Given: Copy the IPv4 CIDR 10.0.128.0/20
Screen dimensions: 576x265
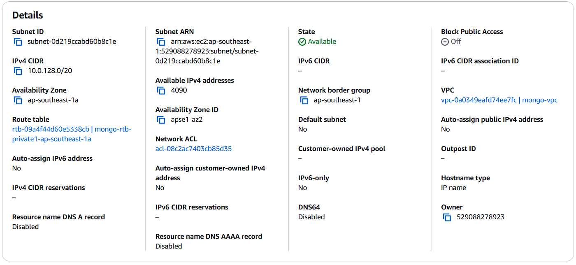Looking at the screenshot, I should tap(18, 71).
